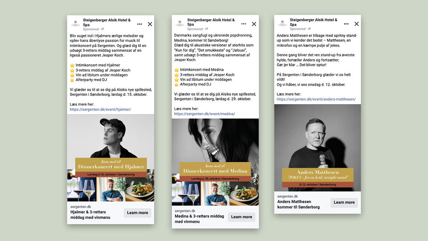Click Dinnerkoncert med Hjalmer ad image
The image size is (428, 241).
(110, 158)
